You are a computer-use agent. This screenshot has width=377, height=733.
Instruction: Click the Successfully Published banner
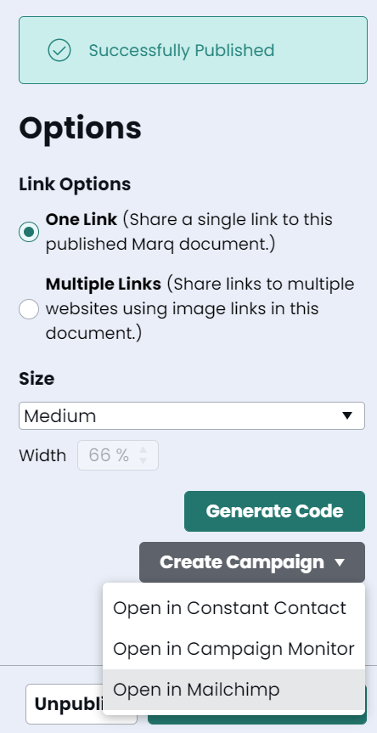(x=193, y=50)
